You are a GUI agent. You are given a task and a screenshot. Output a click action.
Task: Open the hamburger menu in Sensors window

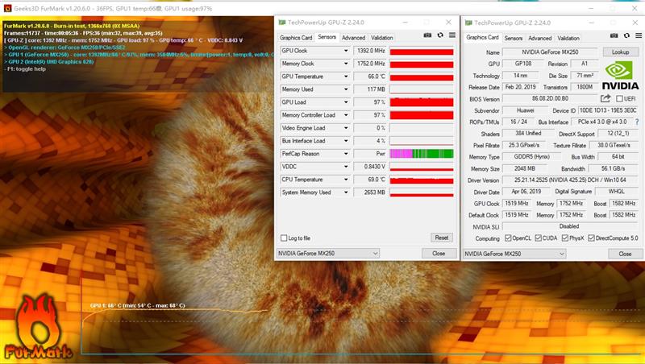(x=452, y=35)
